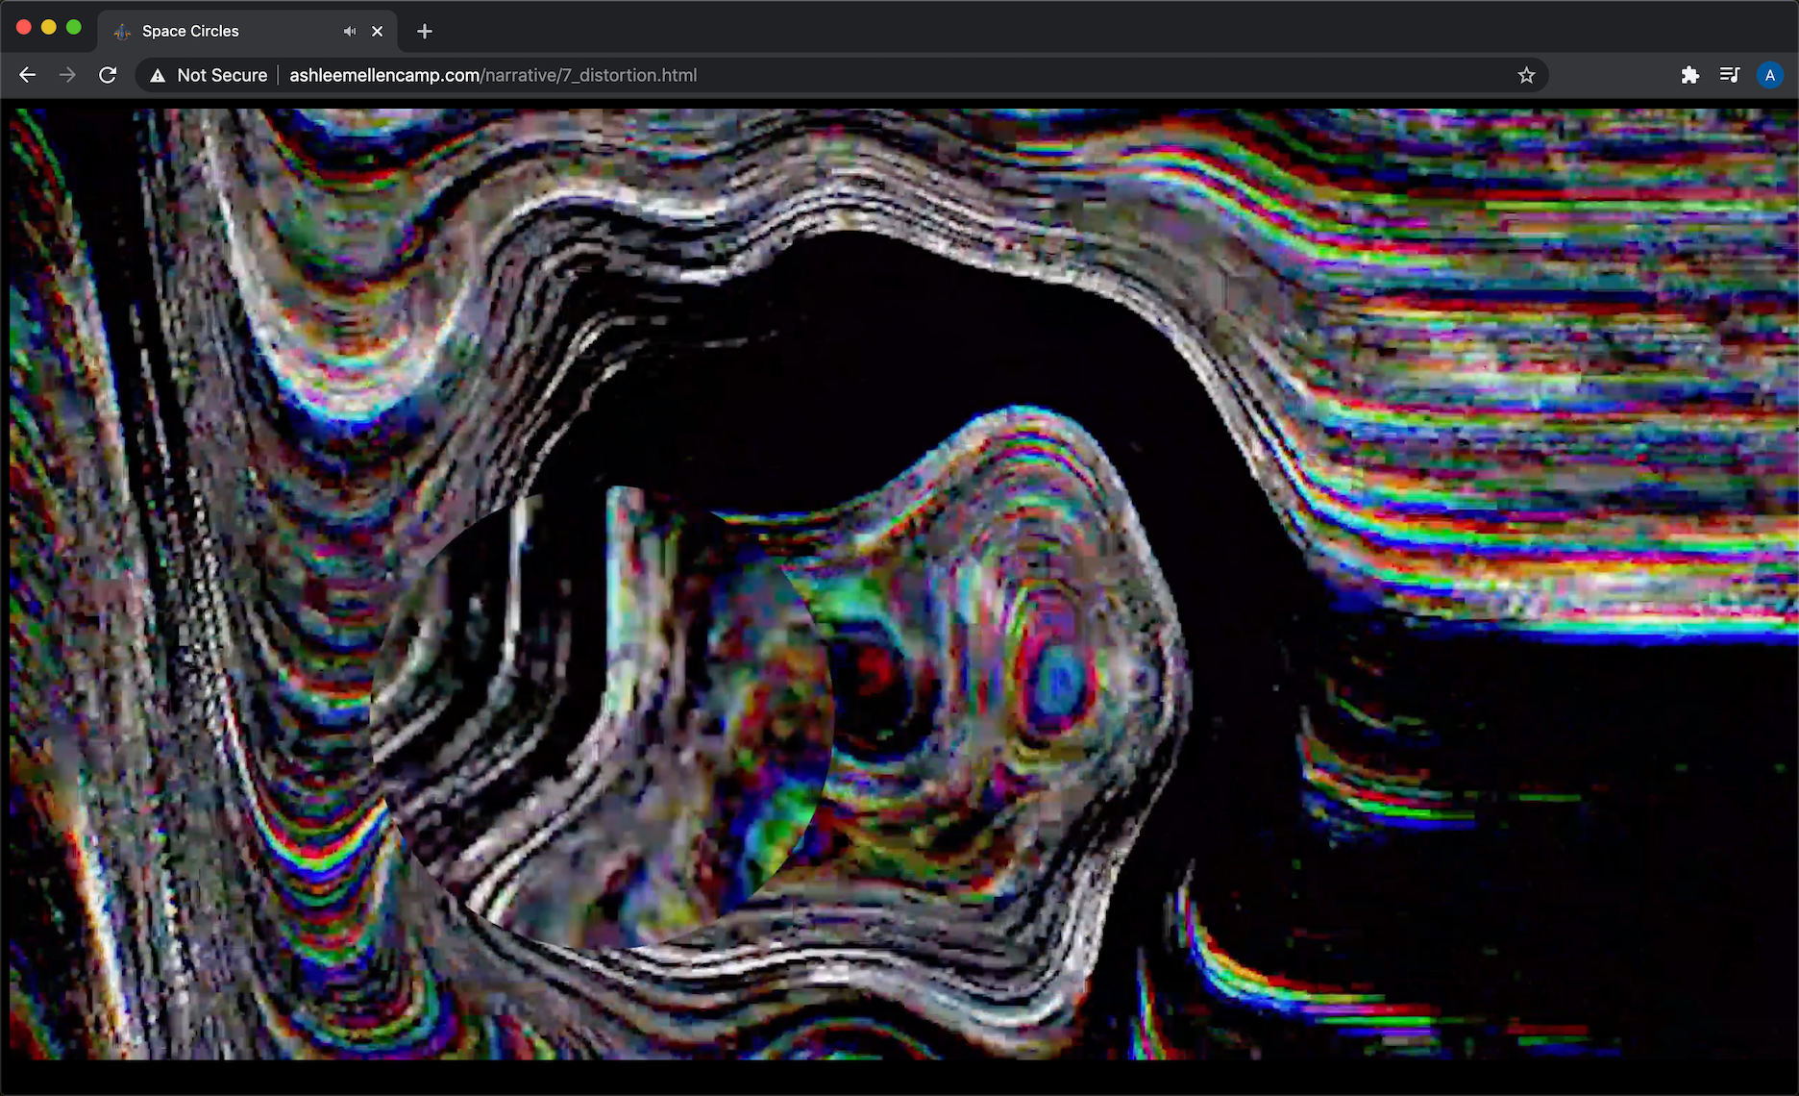1799x1096 pixels.
Task: Mute audio on the Space Circles tab
Action: [350, 31]
